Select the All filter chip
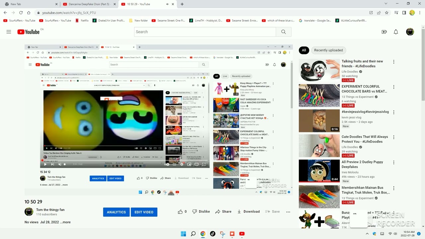 tap(304, 50)
